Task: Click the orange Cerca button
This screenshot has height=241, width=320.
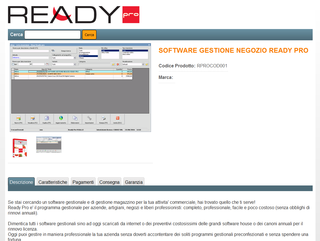Action: tap(89, 35)
